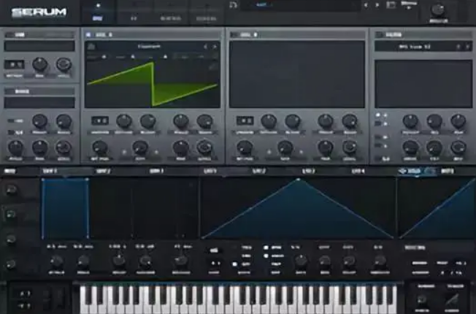The height and width of the screenshot is (314, 476).
Task: Click OSC B warp mode right arrow
Action: 302,152
